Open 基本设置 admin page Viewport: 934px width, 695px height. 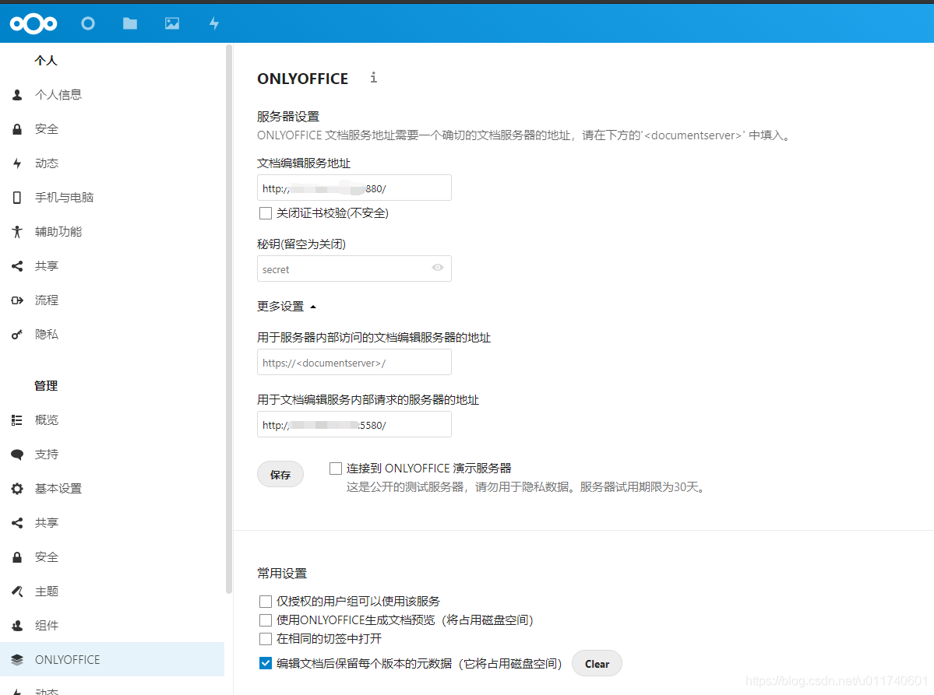[x=58, y=489]
